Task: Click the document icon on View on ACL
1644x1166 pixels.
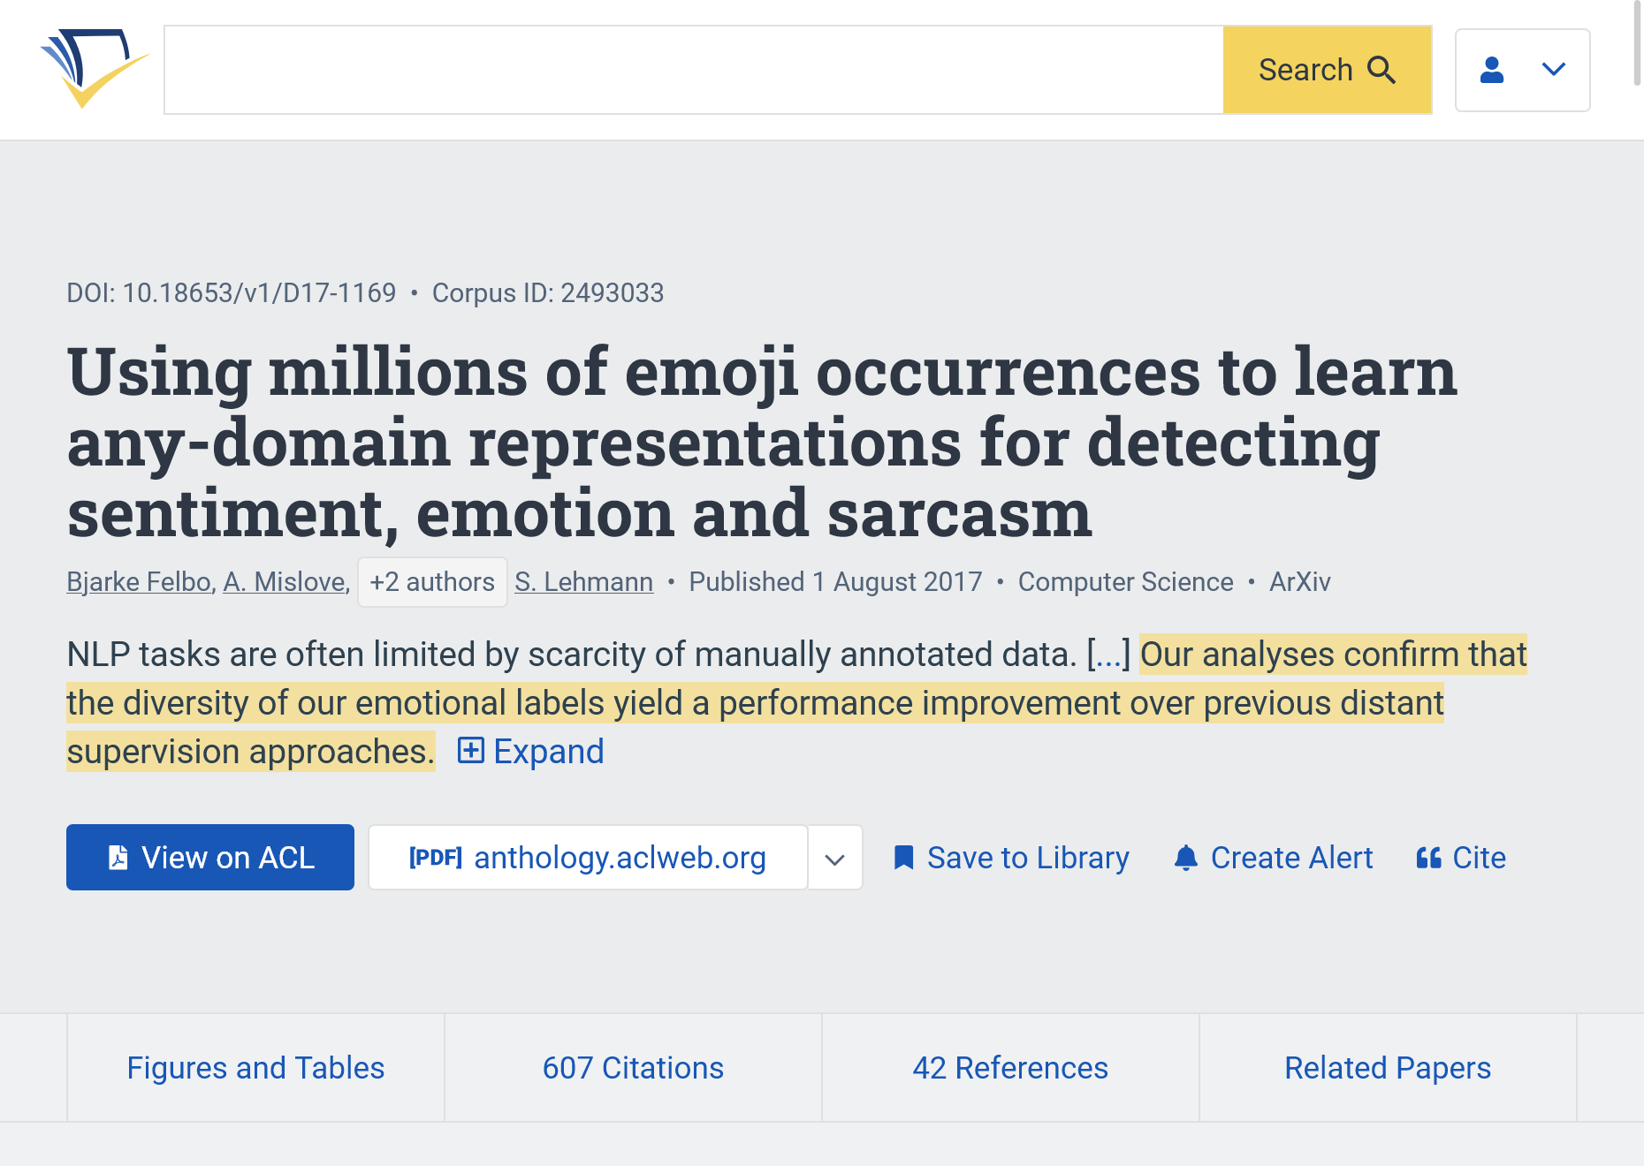Action: [118, 858]
